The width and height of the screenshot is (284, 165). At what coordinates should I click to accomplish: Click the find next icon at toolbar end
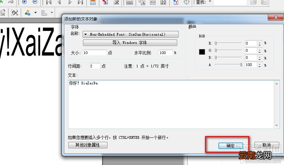[x=264, y=2]
